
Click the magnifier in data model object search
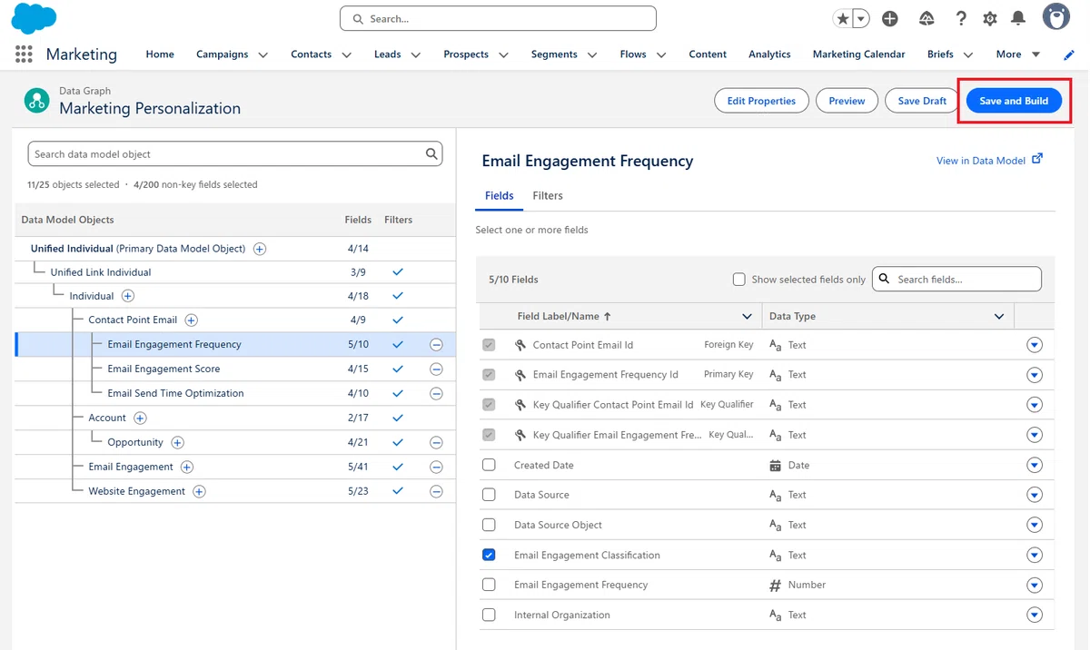point(431,153)
